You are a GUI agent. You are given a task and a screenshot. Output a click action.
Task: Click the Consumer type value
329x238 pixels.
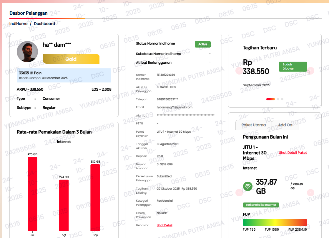(51, 99)
